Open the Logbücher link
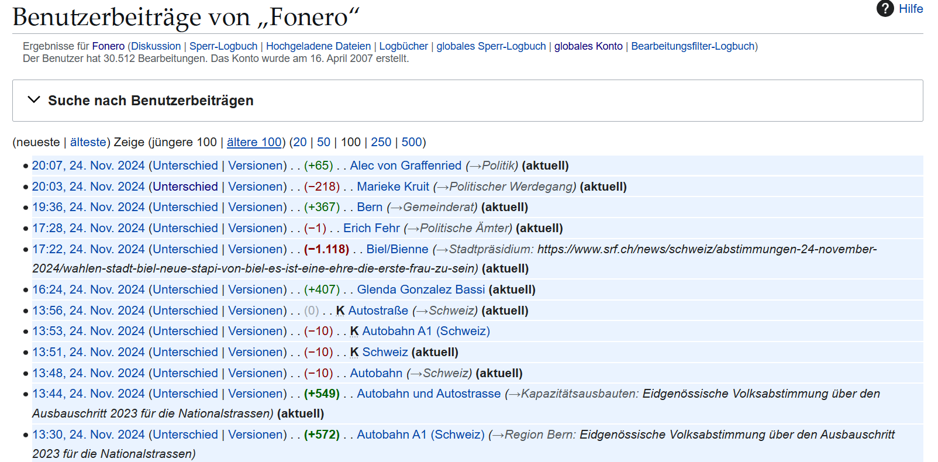938x462 pixels. [x=404, y=46]
